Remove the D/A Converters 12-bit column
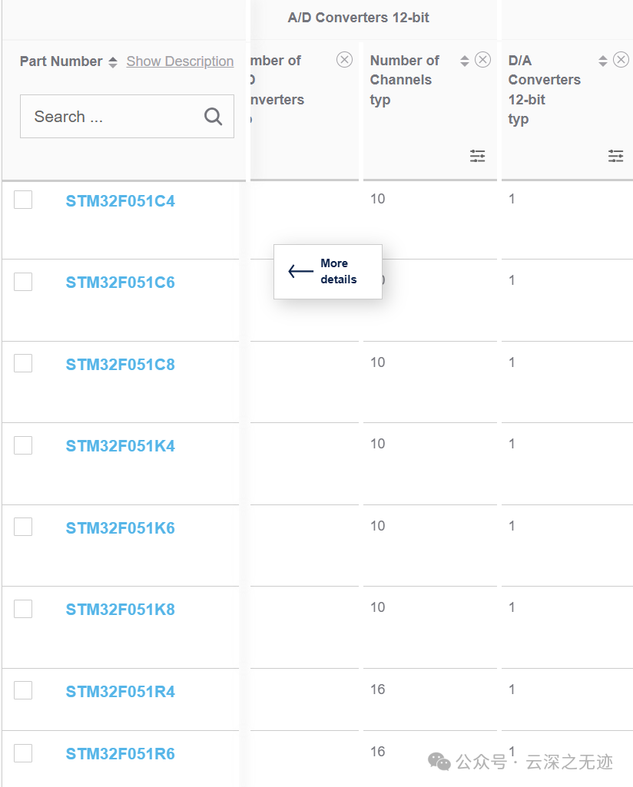Image resolution: width=633 pixels, height=787 pixels. pyautogui.click(x=621, y=61)
